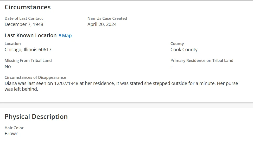Click the map pin icon

tap(60, 36)
